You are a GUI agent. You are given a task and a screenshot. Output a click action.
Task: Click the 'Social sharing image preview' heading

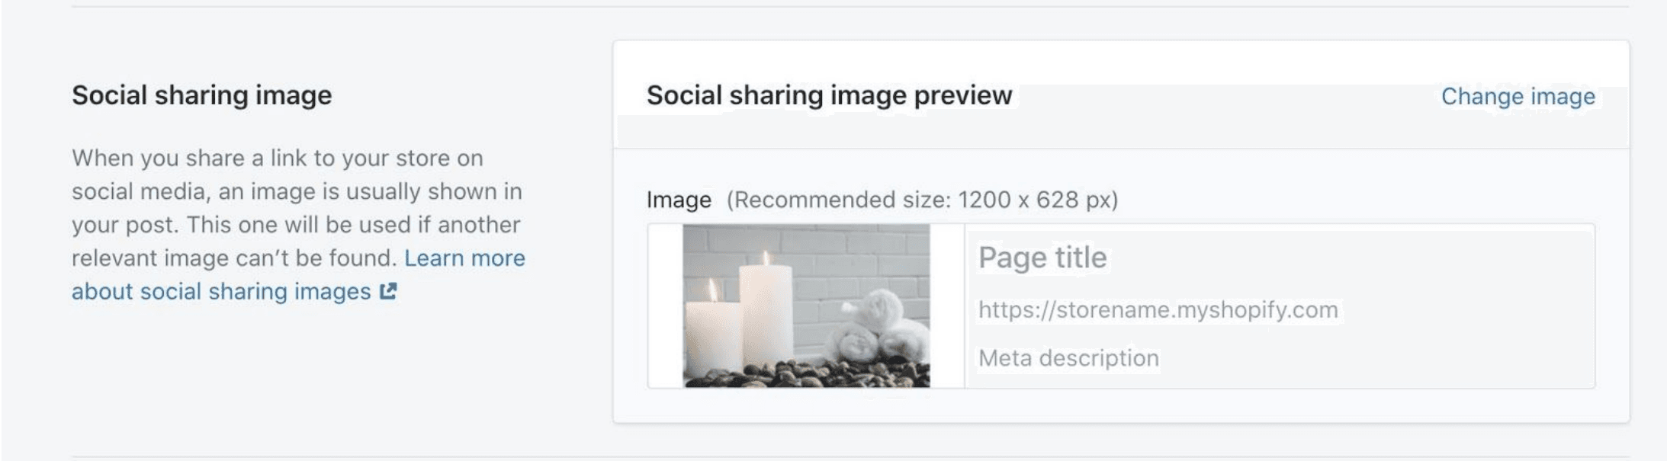tap(828, 96)
